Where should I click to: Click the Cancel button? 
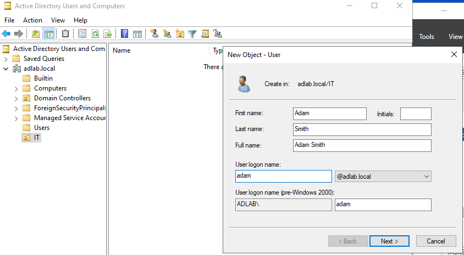click(x=436, y=241)
